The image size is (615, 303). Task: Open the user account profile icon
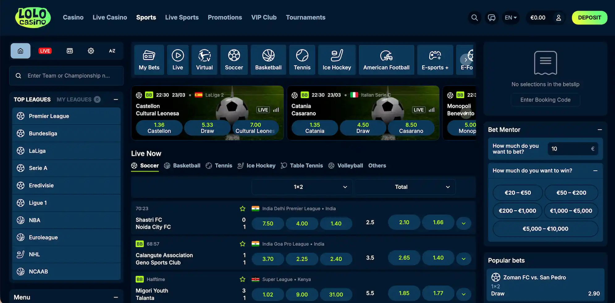(x=558, y=18)
